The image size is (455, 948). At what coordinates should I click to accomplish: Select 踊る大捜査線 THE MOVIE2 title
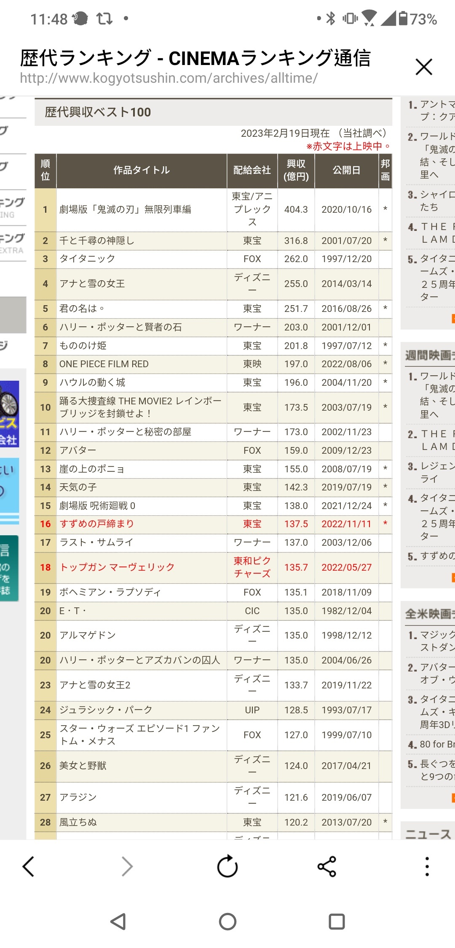140,407
